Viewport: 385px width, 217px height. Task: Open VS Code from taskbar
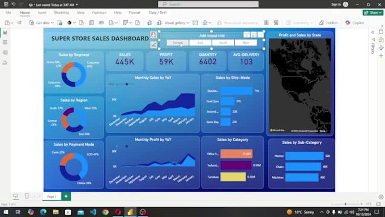click(x=93, y=212)
